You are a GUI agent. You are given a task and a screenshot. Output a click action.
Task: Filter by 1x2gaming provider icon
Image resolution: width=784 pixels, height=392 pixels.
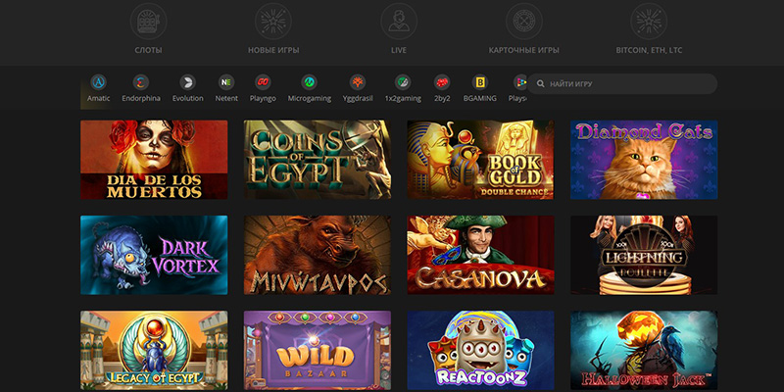[x=403, y=82]
